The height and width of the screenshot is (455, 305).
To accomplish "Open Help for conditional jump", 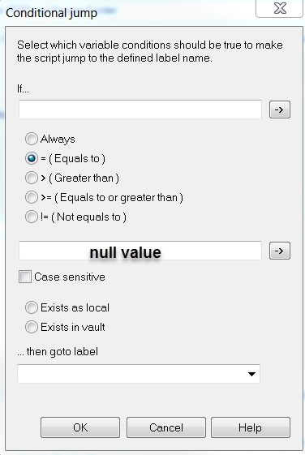I will [x=250, y=427].
